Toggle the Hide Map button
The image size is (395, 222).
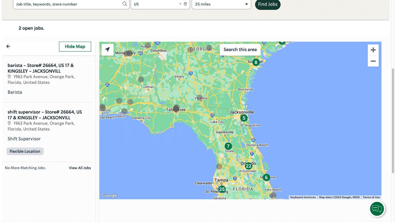(x=75, y=47)
